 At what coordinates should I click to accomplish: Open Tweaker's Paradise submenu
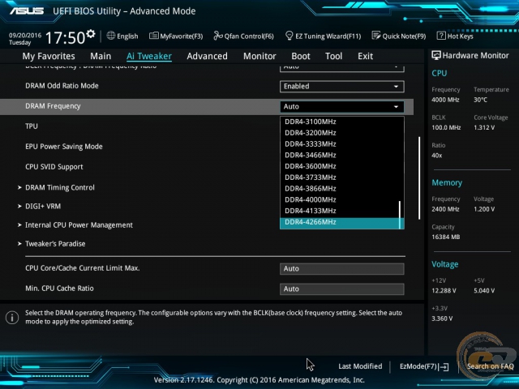55,244
